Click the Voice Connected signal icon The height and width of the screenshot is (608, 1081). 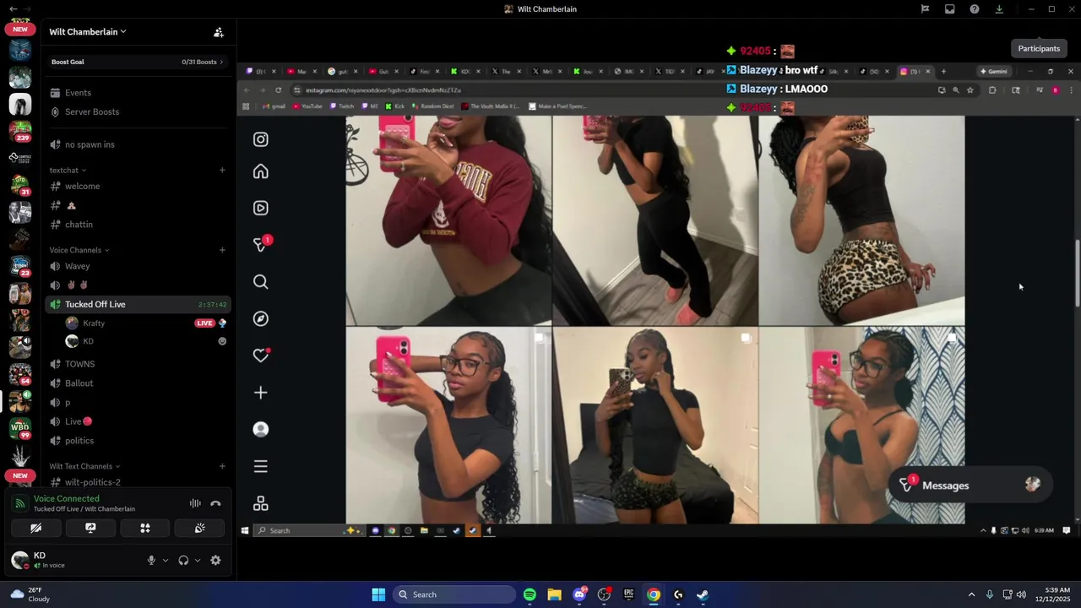20,503
